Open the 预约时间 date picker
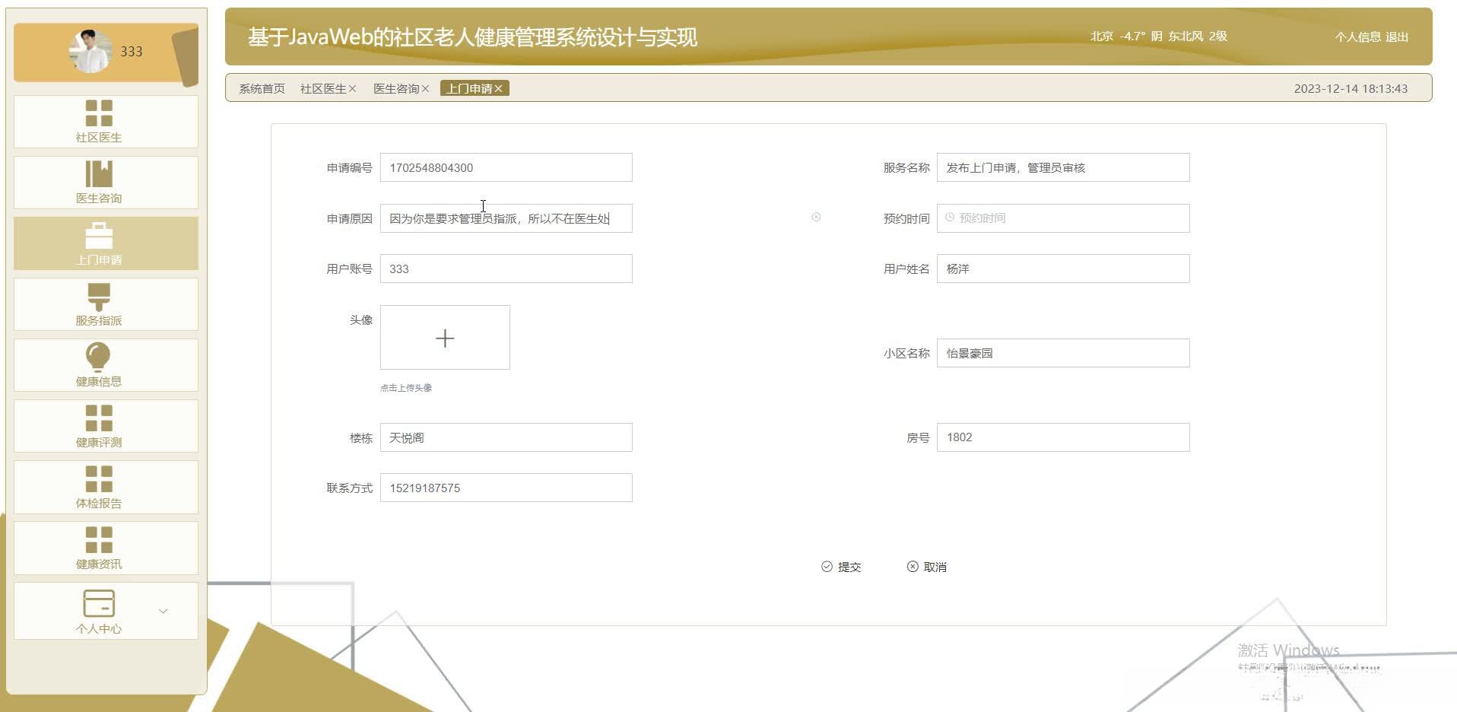 (1062, 218)
